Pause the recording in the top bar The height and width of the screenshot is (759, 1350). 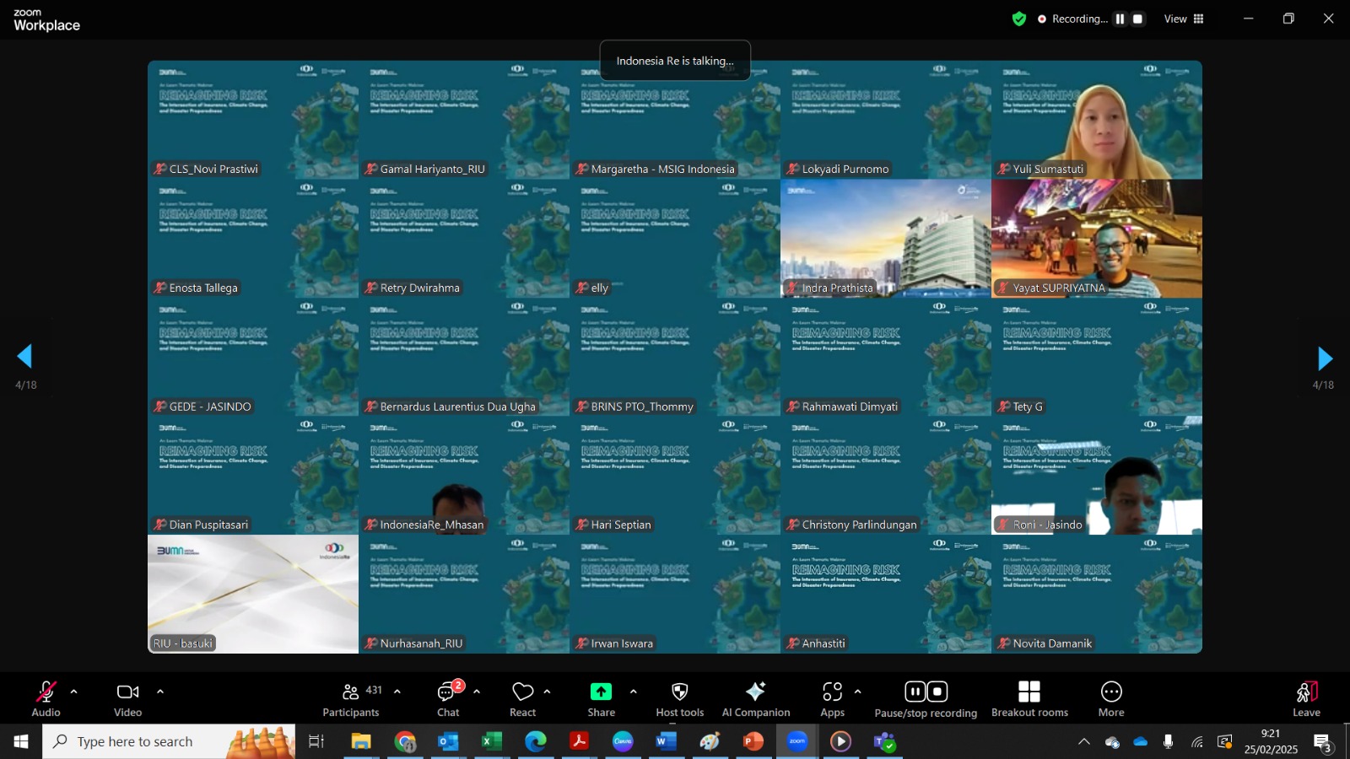(x=1120, y=19)
